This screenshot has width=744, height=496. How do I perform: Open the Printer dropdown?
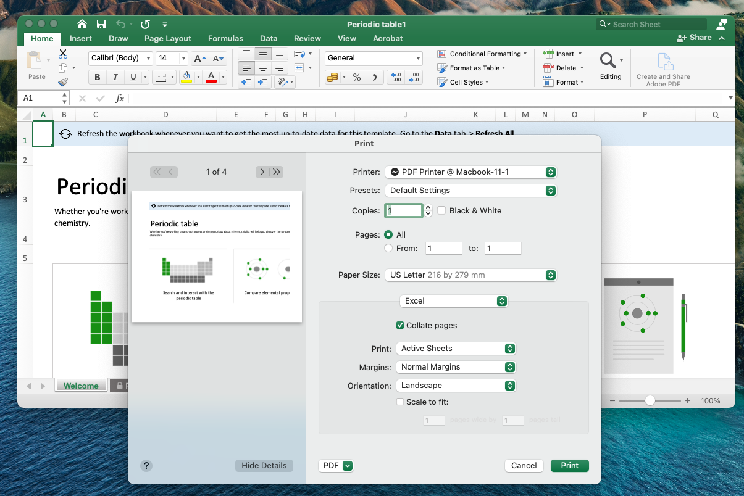click(470, 172)
